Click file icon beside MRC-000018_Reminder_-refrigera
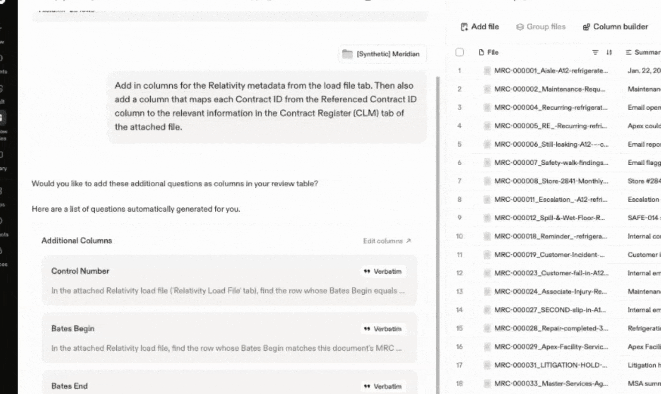The height and width of the screenshot is (394, 661). coord(487,236)
